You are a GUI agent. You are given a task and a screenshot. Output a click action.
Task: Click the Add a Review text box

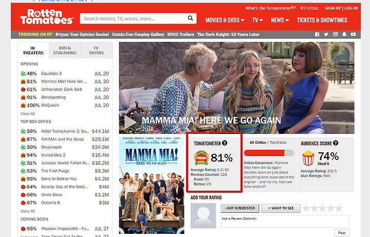(285, 222)
